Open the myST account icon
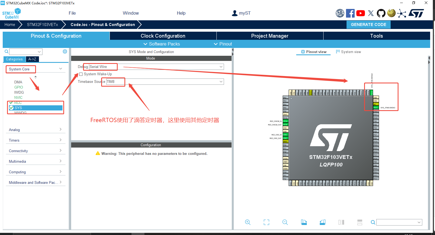 [235, 13]
